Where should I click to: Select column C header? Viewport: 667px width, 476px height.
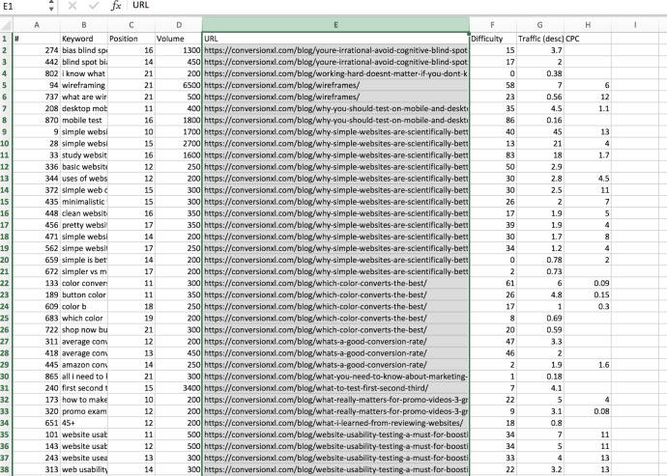(131, 25)
